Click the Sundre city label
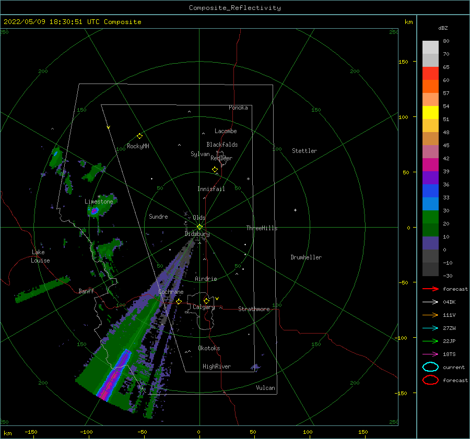 coord(158,216)
